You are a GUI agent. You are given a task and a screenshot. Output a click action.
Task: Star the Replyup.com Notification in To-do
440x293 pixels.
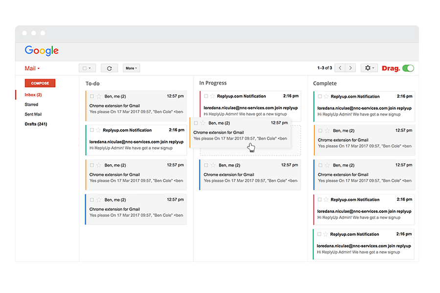[x=98, y=130]
